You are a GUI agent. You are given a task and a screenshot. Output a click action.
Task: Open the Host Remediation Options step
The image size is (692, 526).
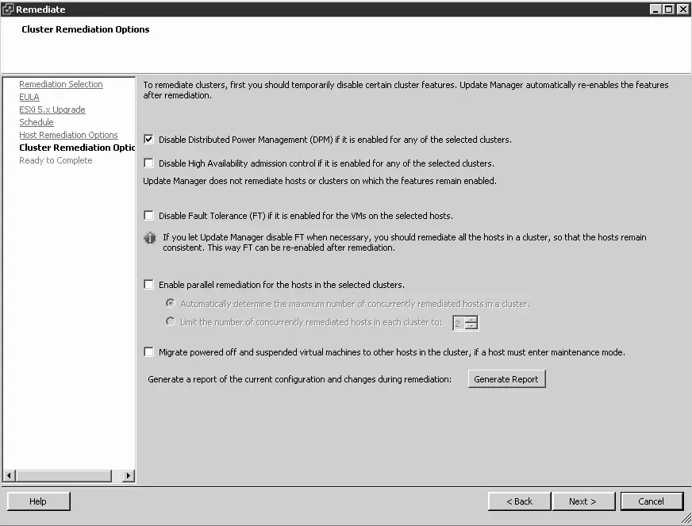[68, 135]
